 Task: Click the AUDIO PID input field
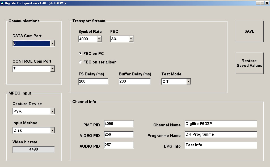coord(119,145)
